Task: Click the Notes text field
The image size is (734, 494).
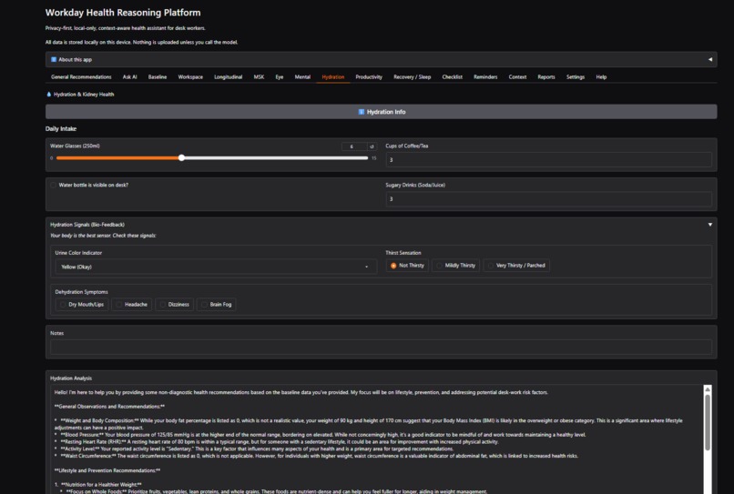Action: point(381,348)
